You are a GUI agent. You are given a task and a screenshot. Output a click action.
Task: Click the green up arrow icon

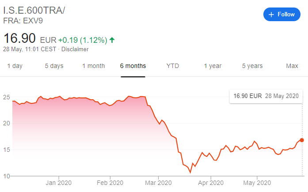click(x=112, y=40)
